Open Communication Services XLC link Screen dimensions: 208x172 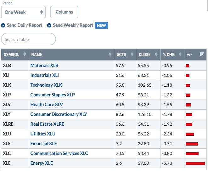[x=59, y=153]
